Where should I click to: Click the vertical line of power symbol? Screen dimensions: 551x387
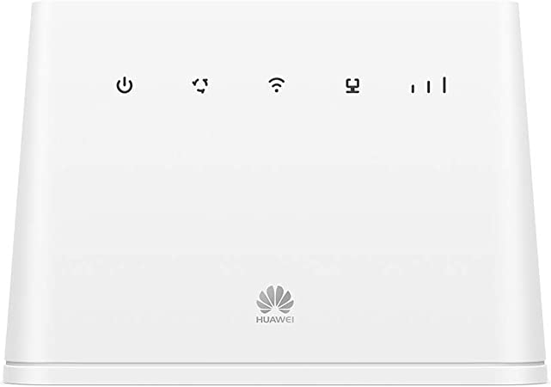click(x=125, y=82)
